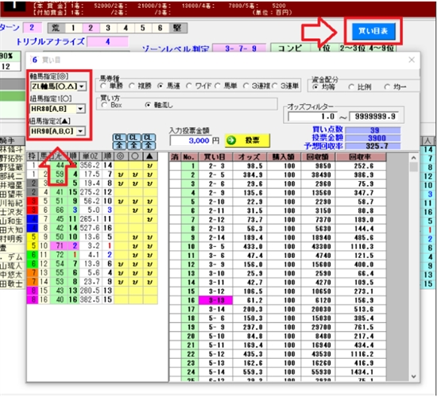Toggle ▲ check for horse number 7
This screenshot has width=437, height=397.
click(x=150, y=219)
